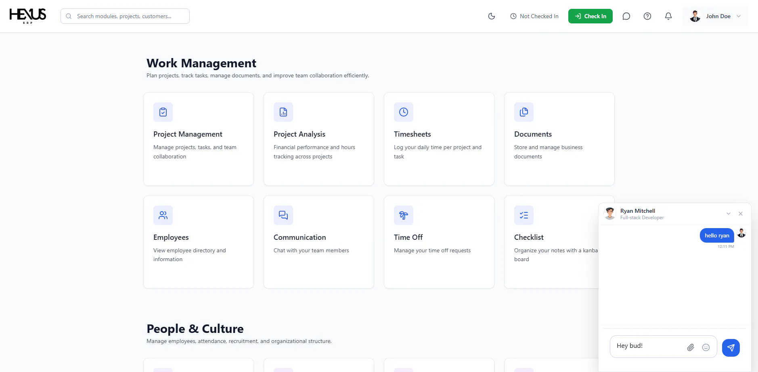Click the green Check In button
758x372 pixels.
590,16
